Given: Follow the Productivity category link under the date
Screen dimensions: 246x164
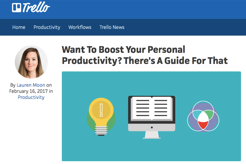Looking at the screenshot, I should pos(31,97).
